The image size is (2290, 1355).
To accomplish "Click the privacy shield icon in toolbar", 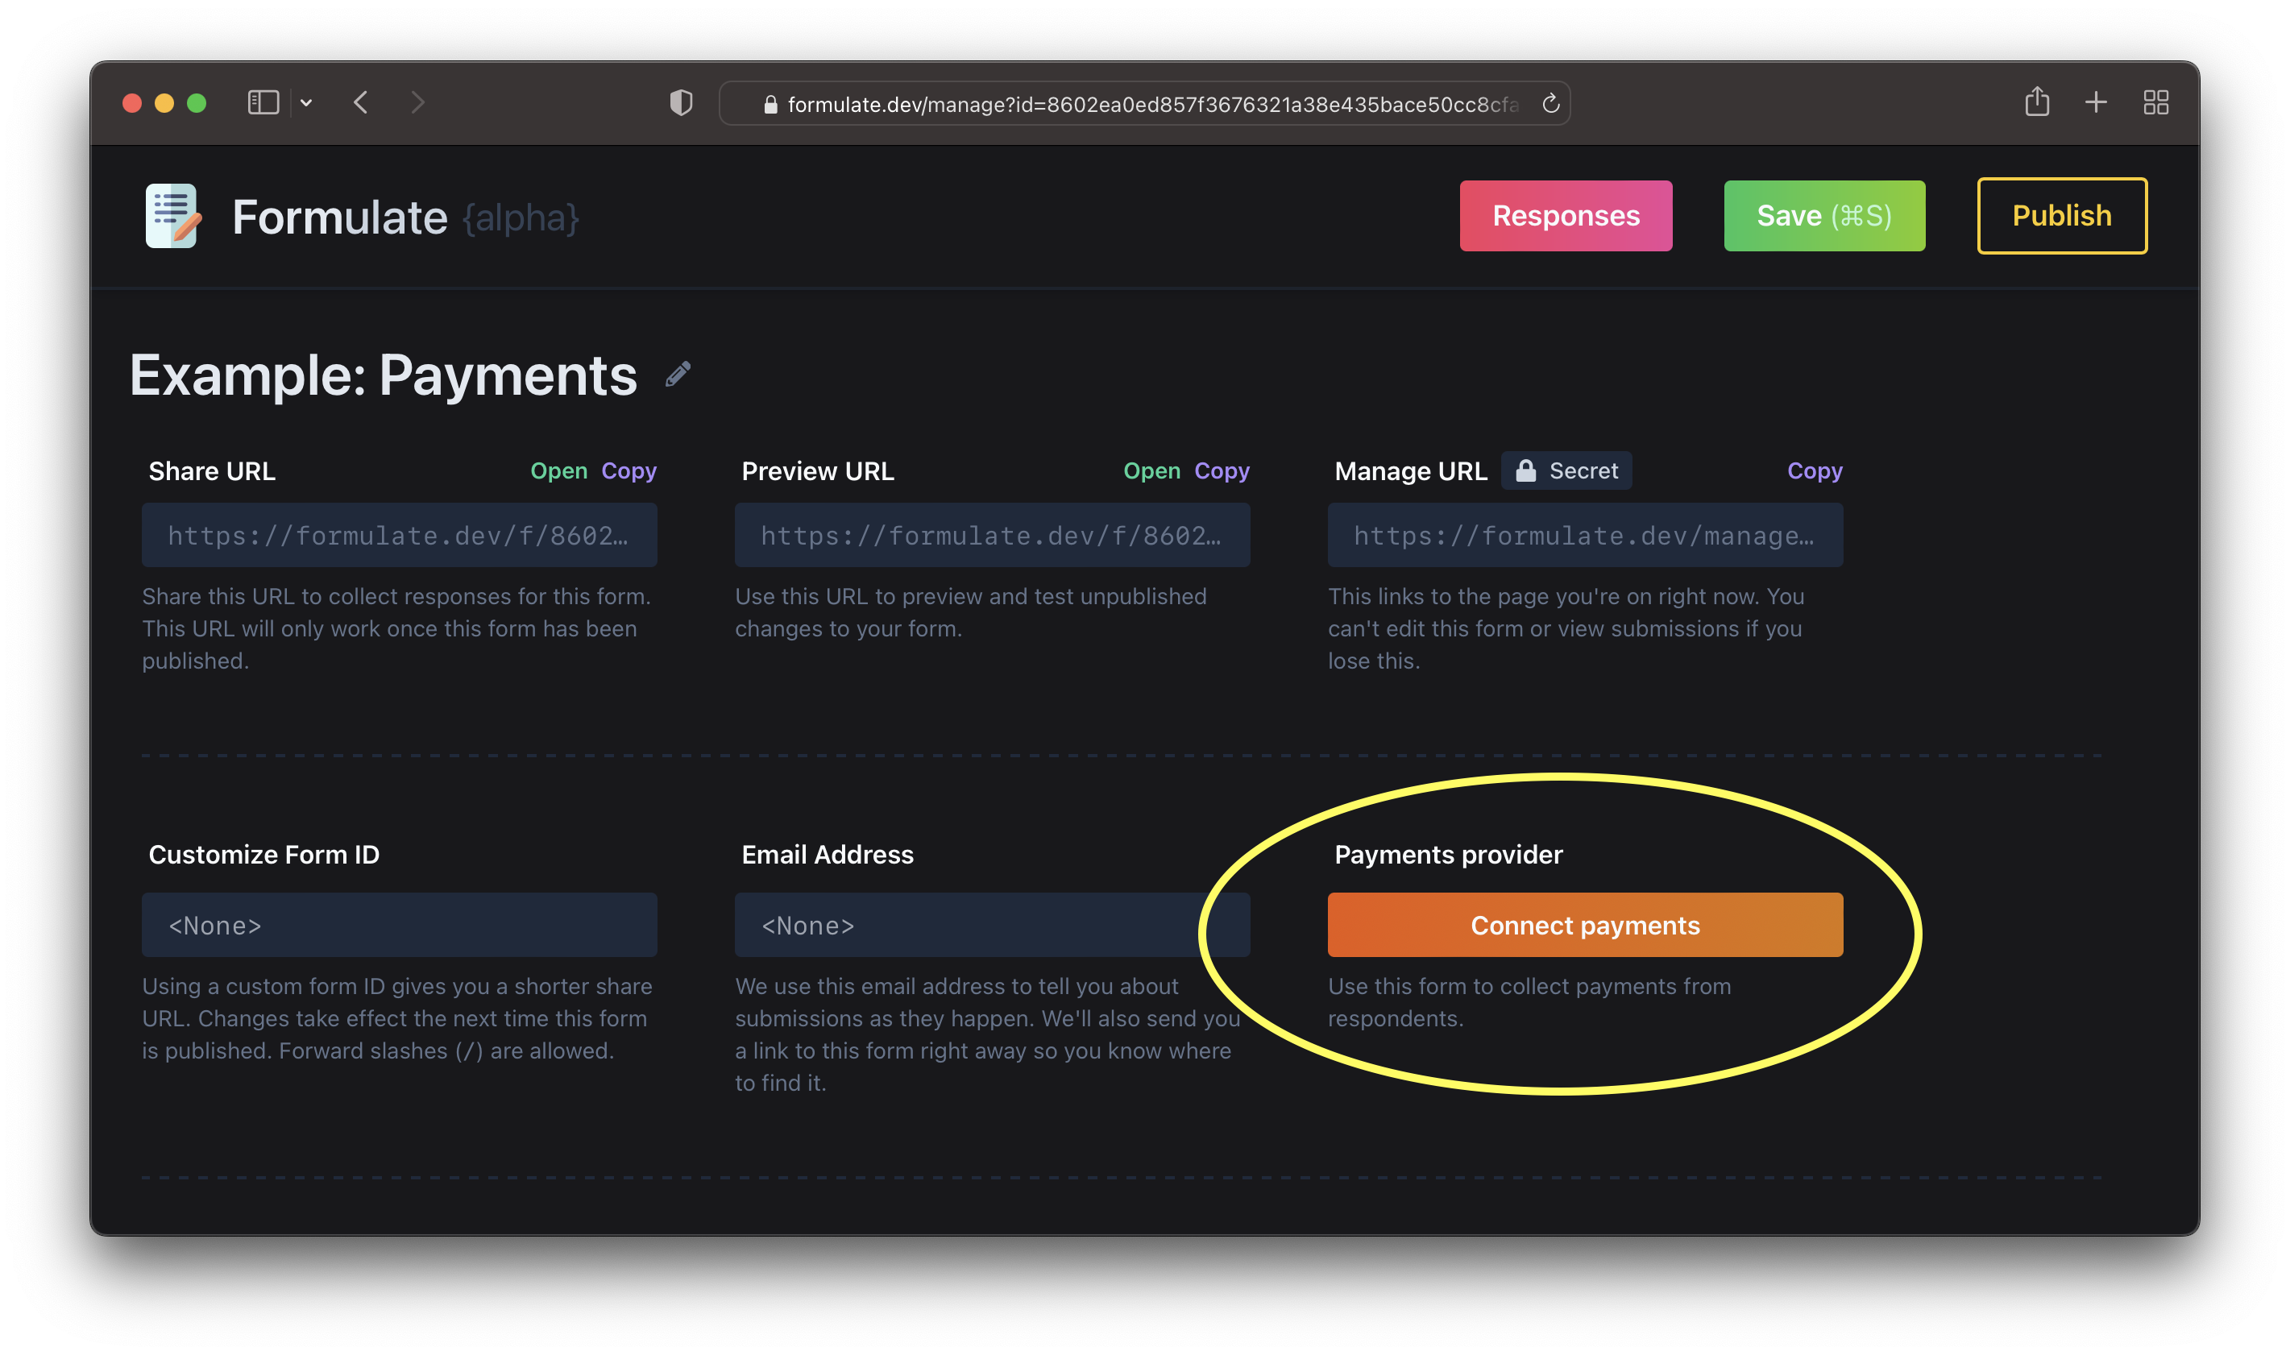I will pyautogui.click(x=681, y=103).
